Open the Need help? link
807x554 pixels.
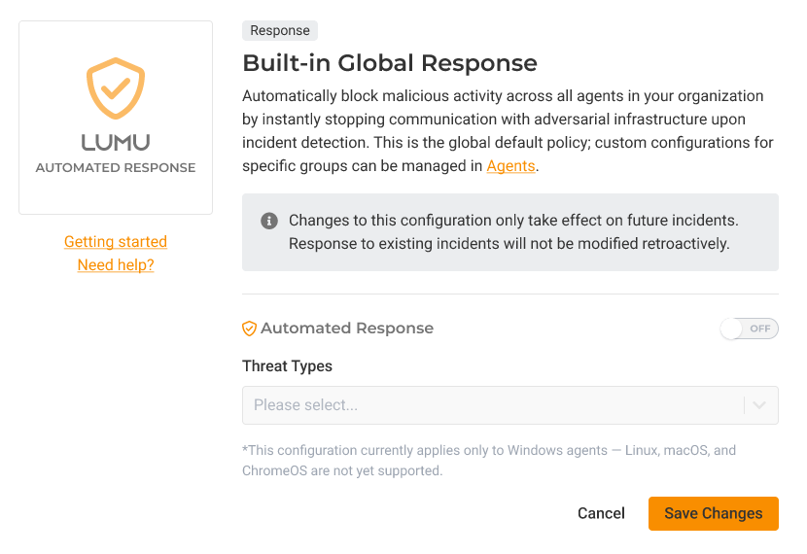pyautogui.click(x=116, y=264)
